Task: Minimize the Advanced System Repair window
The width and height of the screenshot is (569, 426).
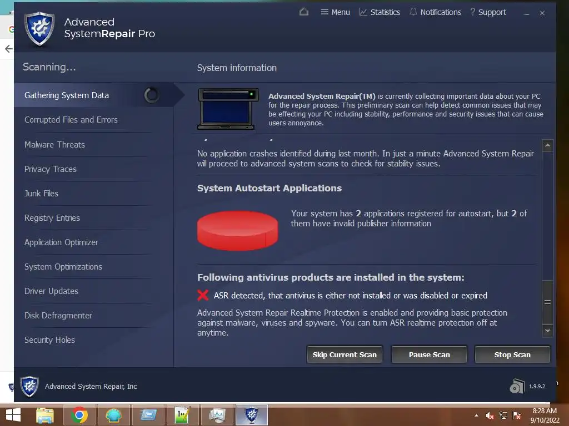Action: coord(527,13)
